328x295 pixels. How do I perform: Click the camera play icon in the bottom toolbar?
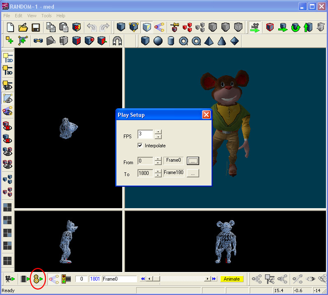tap(10, 279)
